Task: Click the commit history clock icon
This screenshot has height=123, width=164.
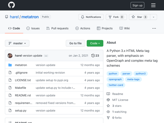Action: (93, 56)
